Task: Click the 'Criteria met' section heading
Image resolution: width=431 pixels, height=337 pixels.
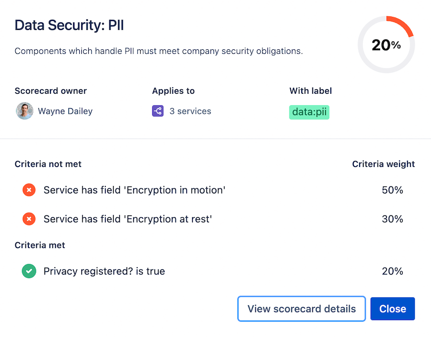Action: click(x=40, y=245)
